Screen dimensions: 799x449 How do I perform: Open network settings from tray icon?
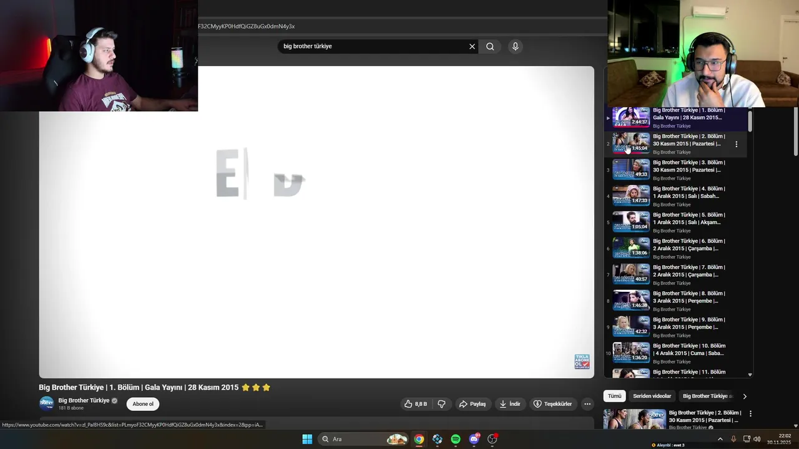click(747, 439)
